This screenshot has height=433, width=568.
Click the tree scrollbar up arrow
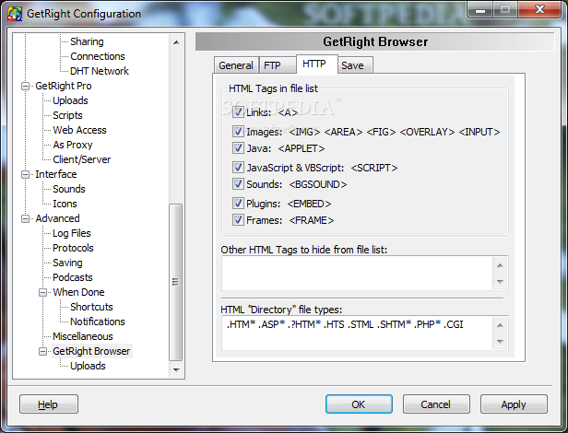[176, 42]
